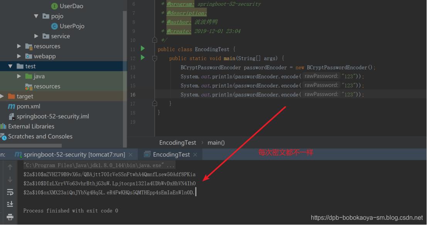Collapse the brace fold marker at line 17

[x=154, y=103]
